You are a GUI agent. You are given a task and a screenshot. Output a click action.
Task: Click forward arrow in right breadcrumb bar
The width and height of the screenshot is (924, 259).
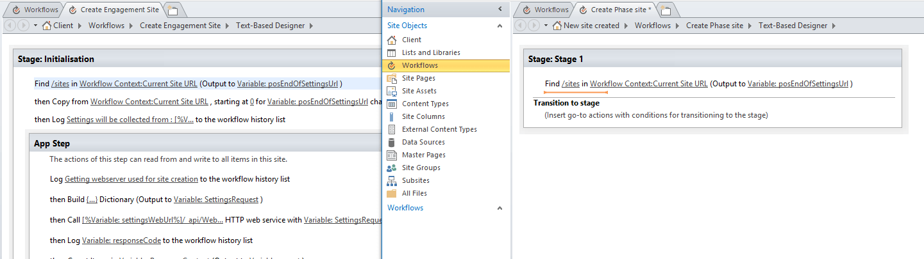(533, 26)
